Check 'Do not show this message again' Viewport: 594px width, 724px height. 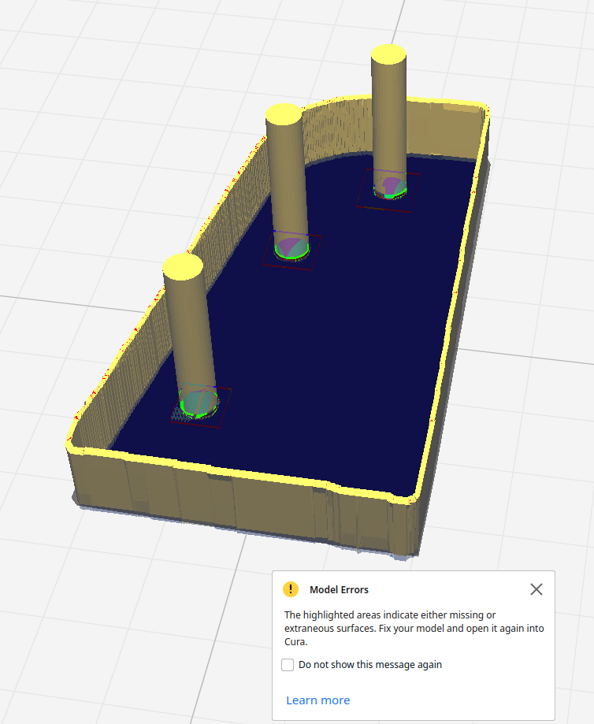click(x=288, y=665)
